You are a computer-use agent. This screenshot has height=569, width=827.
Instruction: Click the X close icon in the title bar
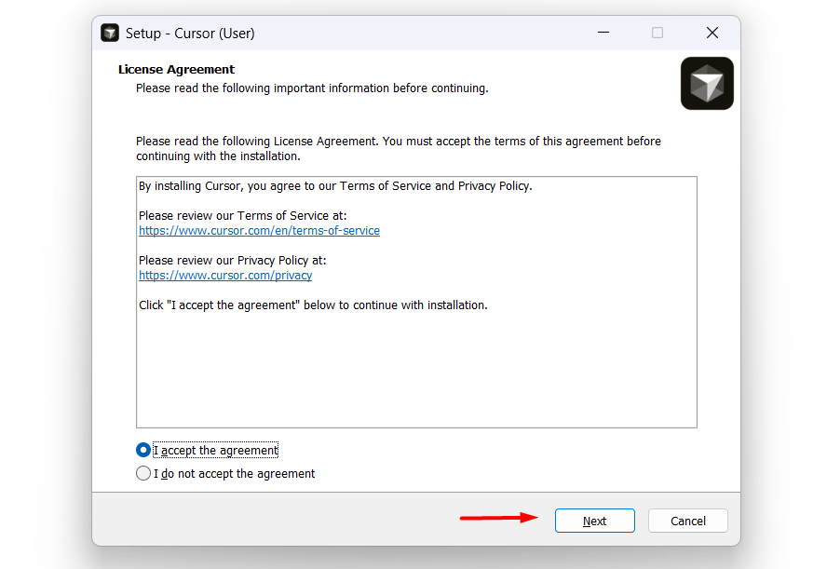tap(712, 32)
